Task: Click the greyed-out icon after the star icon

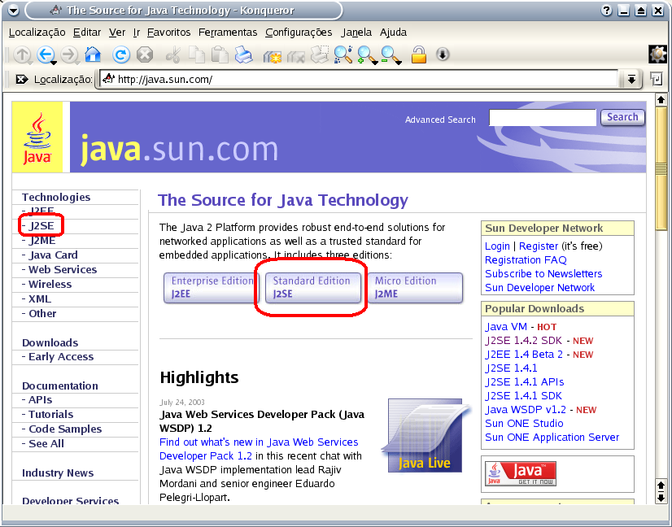Action: [x=295, y=55]
